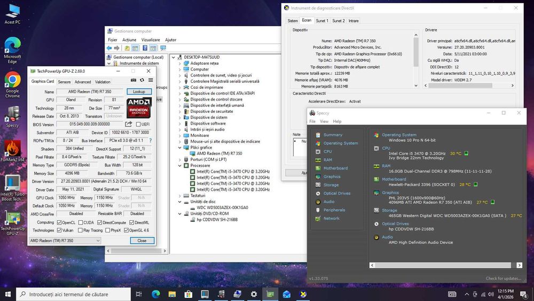534x301 pixels.
Task: Click Windows Start button
Action: click(x=8, y=294)
